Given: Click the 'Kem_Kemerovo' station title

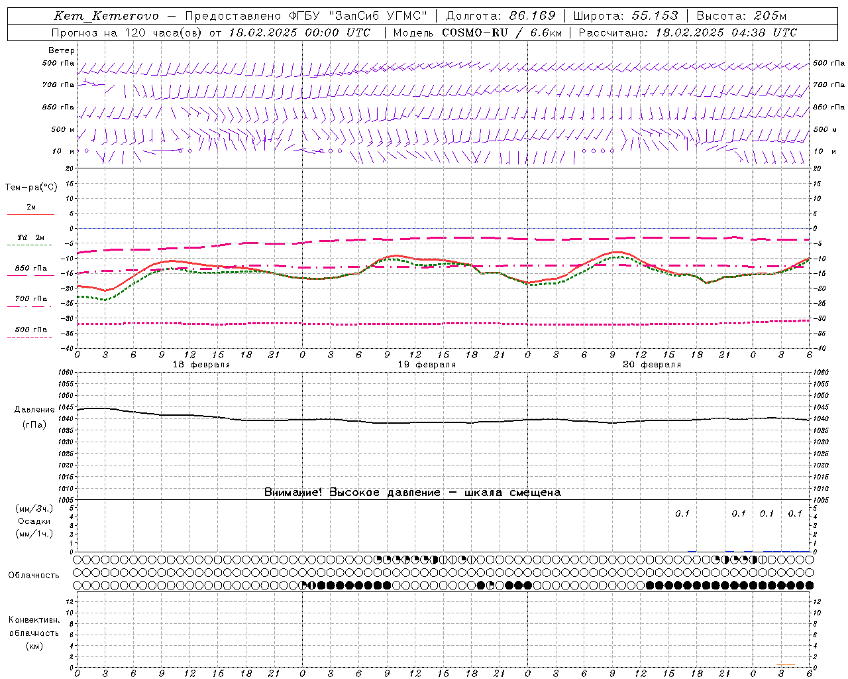Looking at the screenshot, I should [106, 16].
